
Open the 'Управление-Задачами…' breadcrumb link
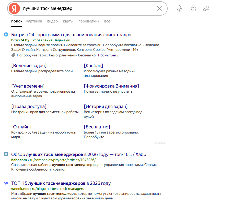[53, 40]
